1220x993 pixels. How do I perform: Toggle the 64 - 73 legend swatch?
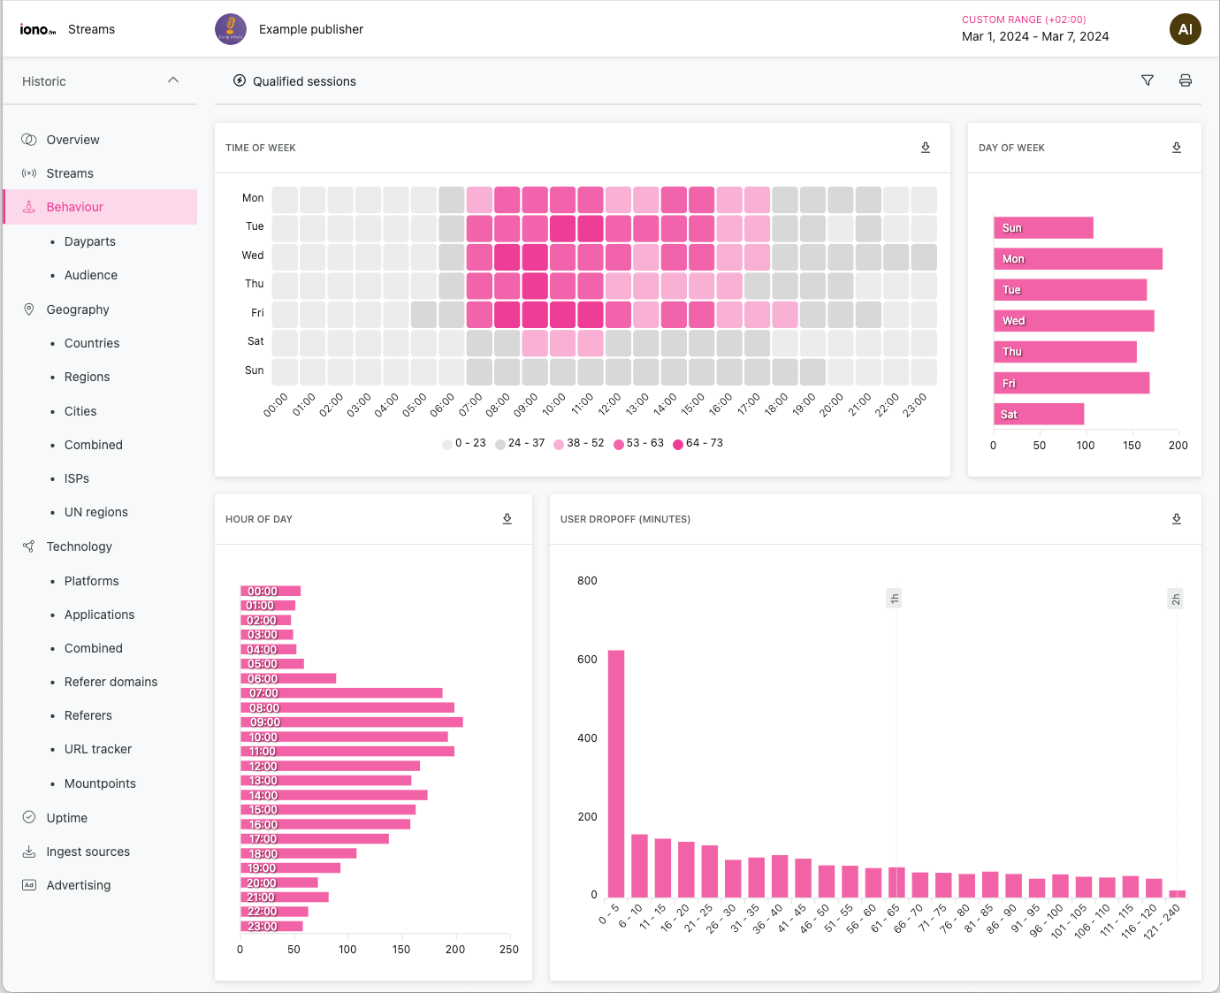click(678, 444)
